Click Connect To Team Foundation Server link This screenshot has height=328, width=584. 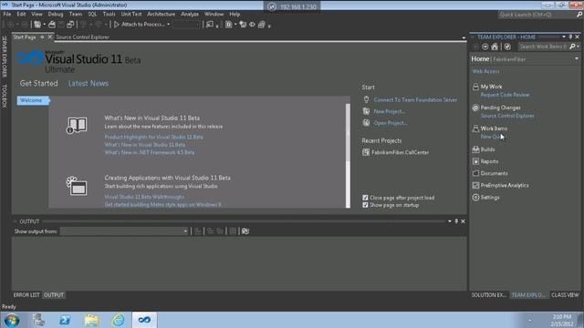pos(415,99)
